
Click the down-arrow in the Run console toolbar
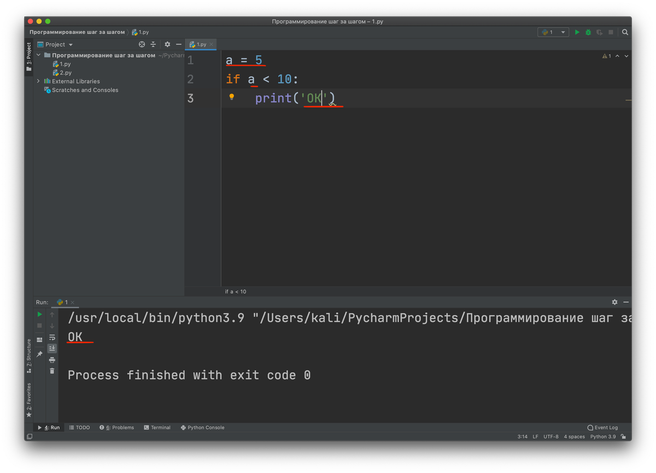tap(52, 326)
